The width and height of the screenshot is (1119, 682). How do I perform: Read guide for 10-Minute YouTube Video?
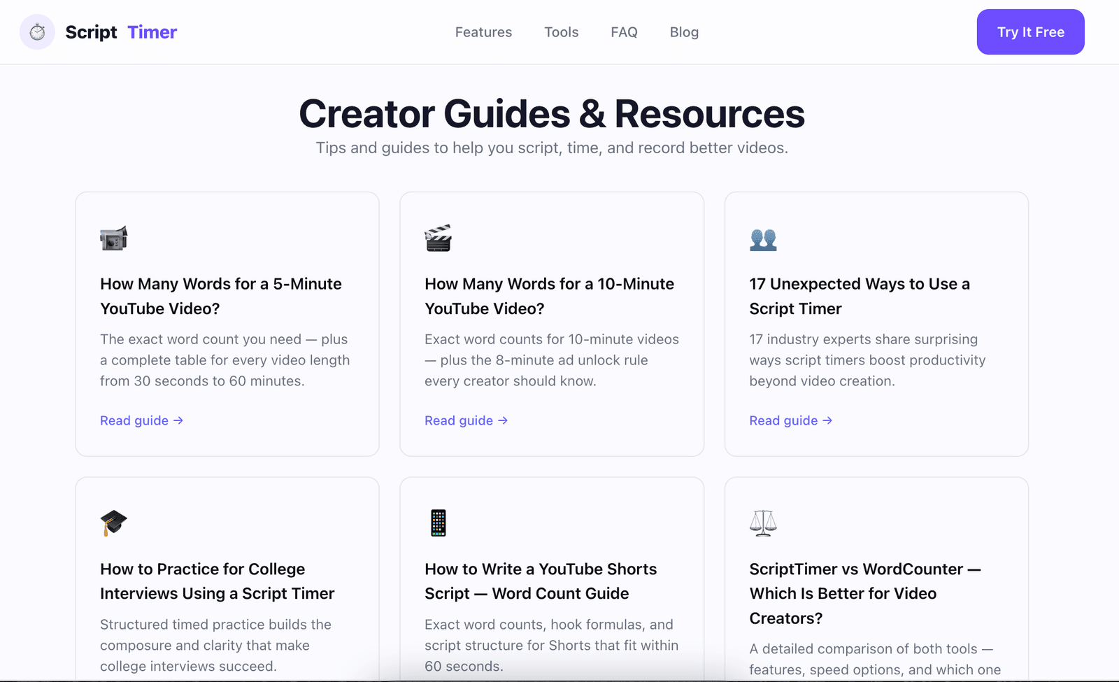pyautogui.click(x=466, y=420)
